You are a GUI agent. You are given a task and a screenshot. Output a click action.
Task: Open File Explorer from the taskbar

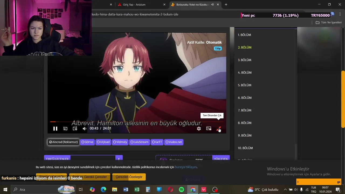[x=115, y=189]
